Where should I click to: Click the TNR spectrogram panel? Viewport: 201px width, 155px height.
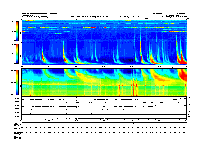[x=104, y=83]
